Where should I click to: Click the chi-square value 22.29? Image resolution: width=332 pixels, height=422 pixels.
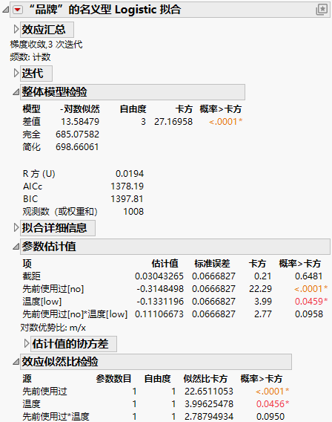coord(260,289)
